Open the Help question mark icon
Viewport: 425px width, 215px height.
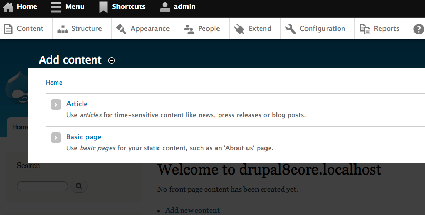point(419,29)
